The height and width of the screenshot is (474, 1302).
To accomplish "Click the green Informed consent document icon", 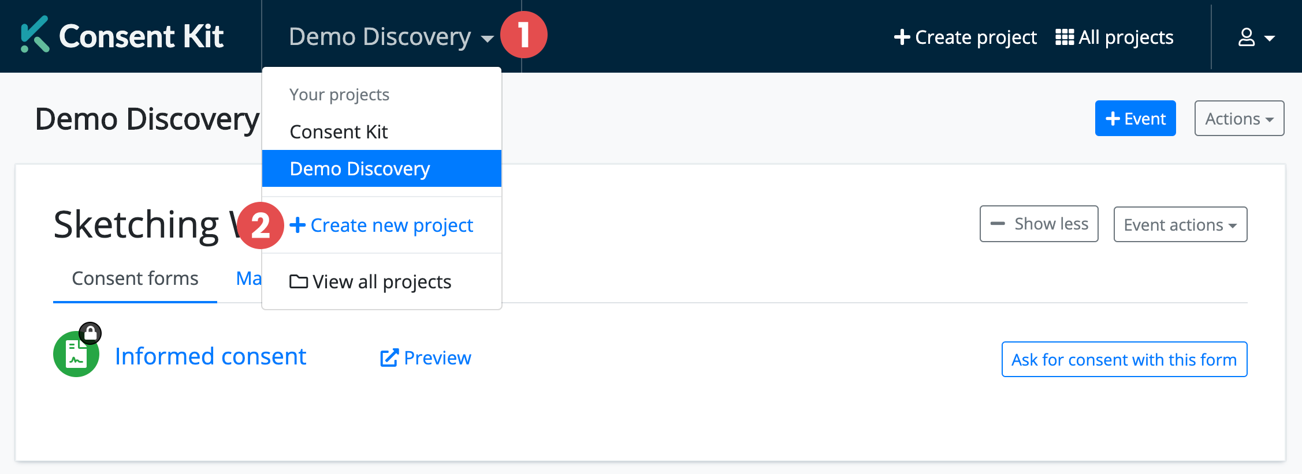I will tap(76, 354).
